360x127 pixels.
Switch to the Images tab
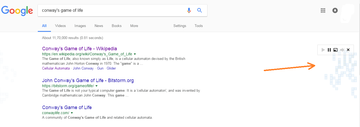(80, 26)
